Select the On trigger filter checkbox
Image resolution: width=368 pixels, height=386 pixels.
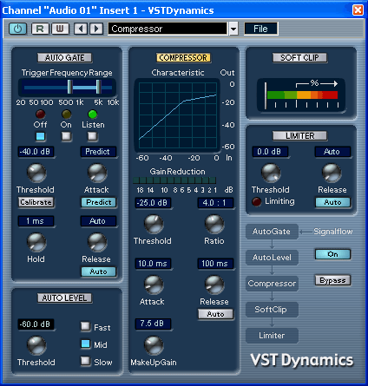tap(66, 136)
